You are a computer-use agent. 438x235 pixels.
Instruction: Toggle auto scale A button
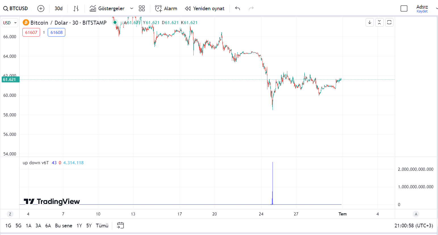click(x=416, y=214)
